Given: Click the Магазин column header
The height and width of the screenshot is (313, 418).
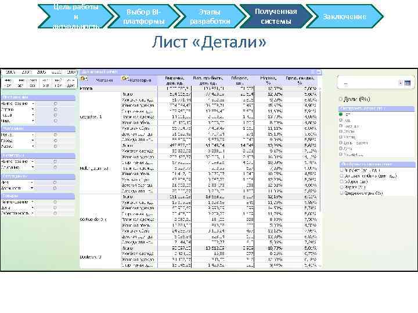Looking at the screenshot, I should click(x=105, y=80).
